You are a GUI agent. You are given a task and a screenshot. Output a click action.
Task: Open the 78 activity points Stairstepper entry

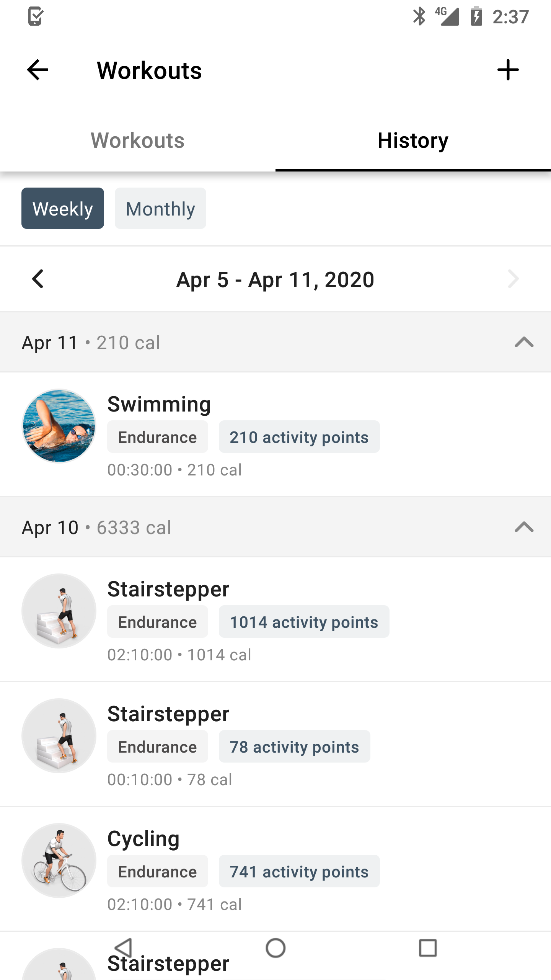(x=275, y=744)
